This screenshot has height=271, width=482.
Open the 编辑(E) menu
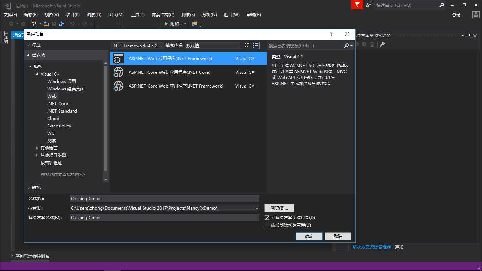31,14
